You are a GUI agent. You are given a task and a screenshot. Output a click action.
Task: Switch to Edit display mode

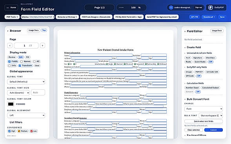pos(21,57)
